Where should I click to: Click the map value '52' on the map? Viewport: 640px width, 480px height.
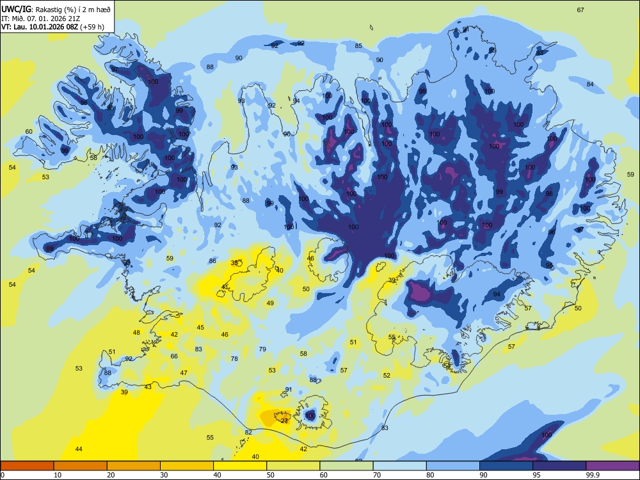[x=387, y=375]
